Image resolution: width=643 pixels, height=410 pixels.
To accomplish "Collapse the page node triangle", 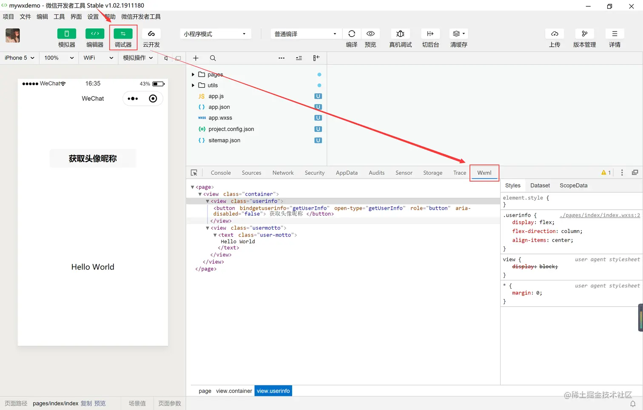I will point(193,187).
